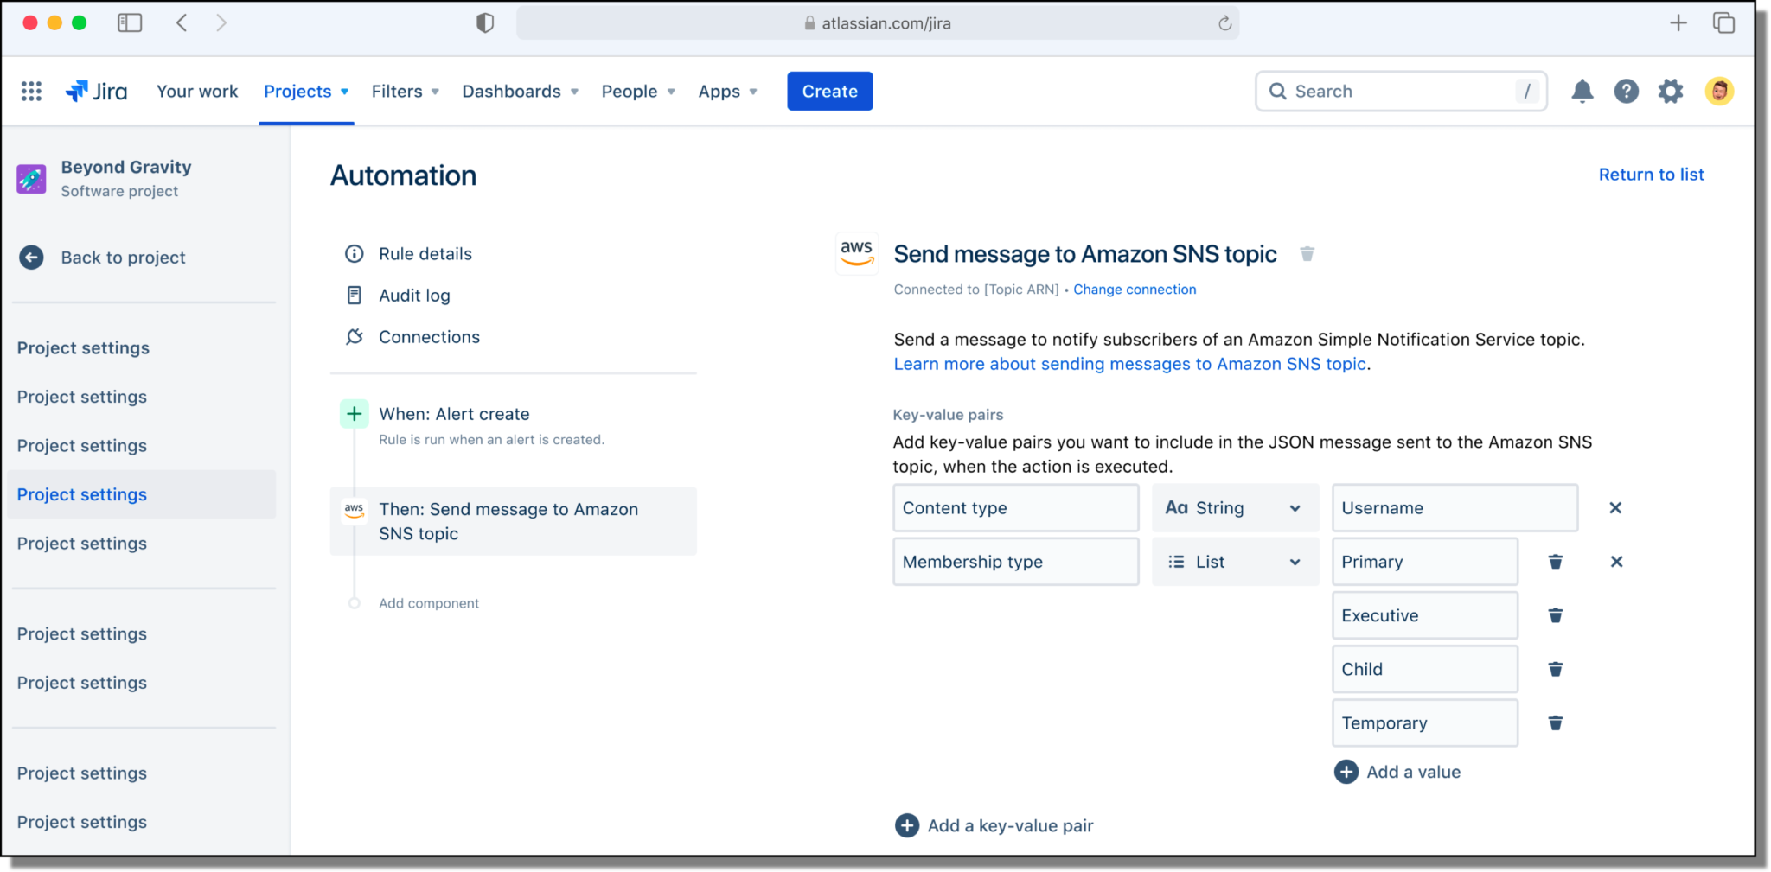Image resolution: width=1771 pixels, height=872 pixels.
Task: Delete the Executive list value
Action: (1555, 615)
